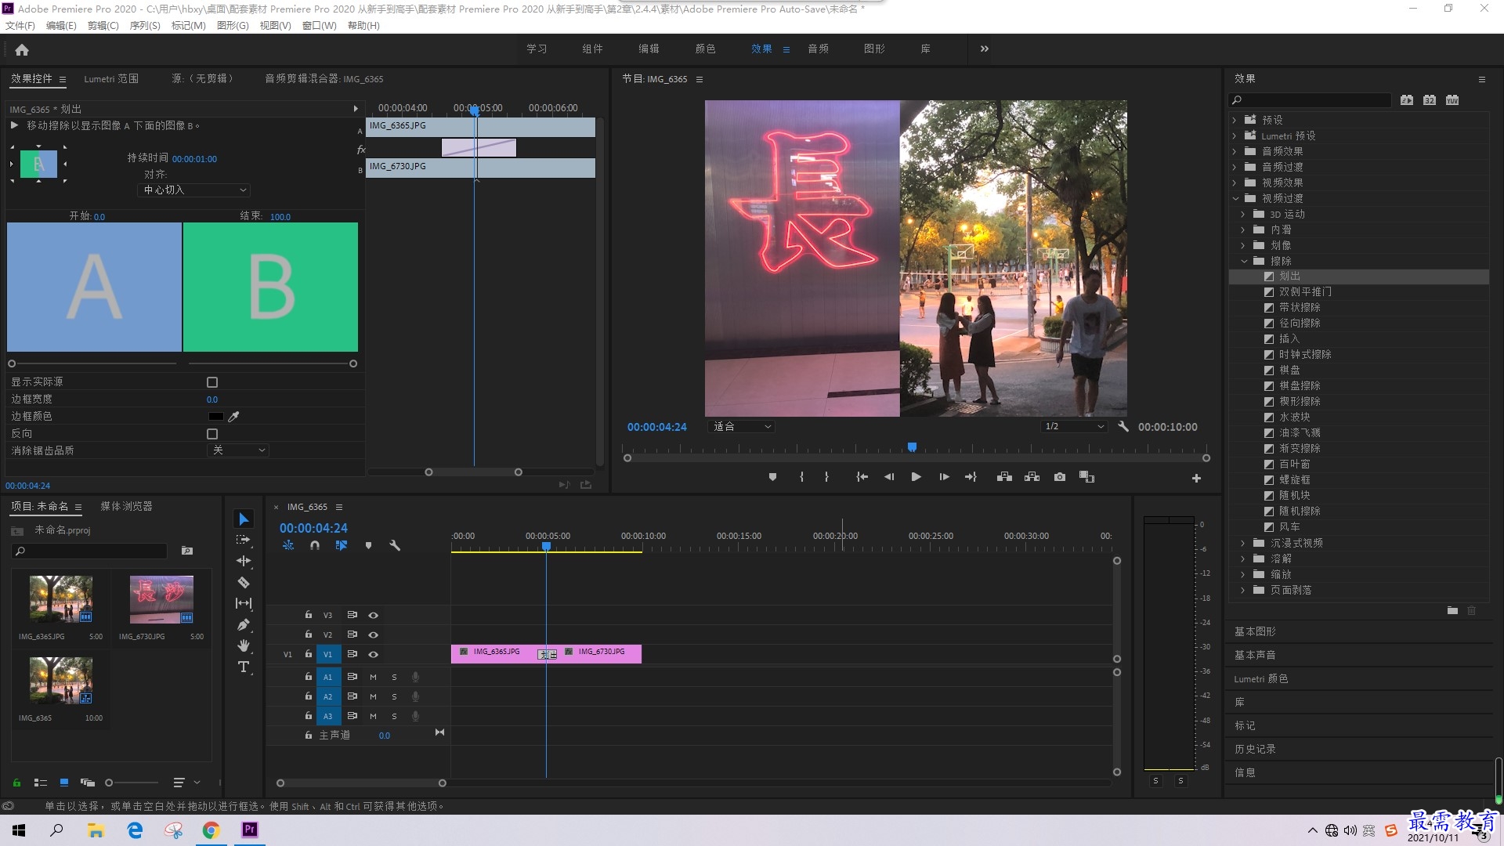Viewport: 1504px width, 846px height.
Task: Open 文件(F) menu
Action: (x=20, y=26)
